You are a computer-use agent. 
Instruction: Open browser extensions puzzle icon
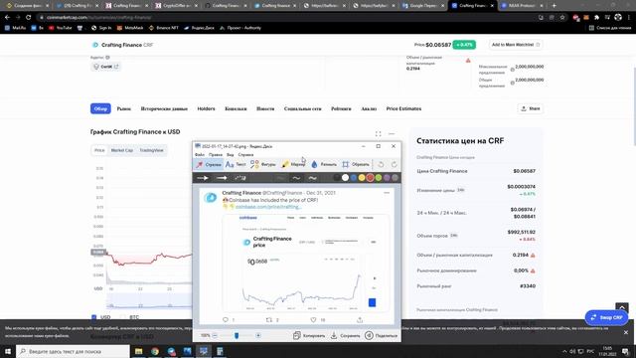[x=596, y=18]
